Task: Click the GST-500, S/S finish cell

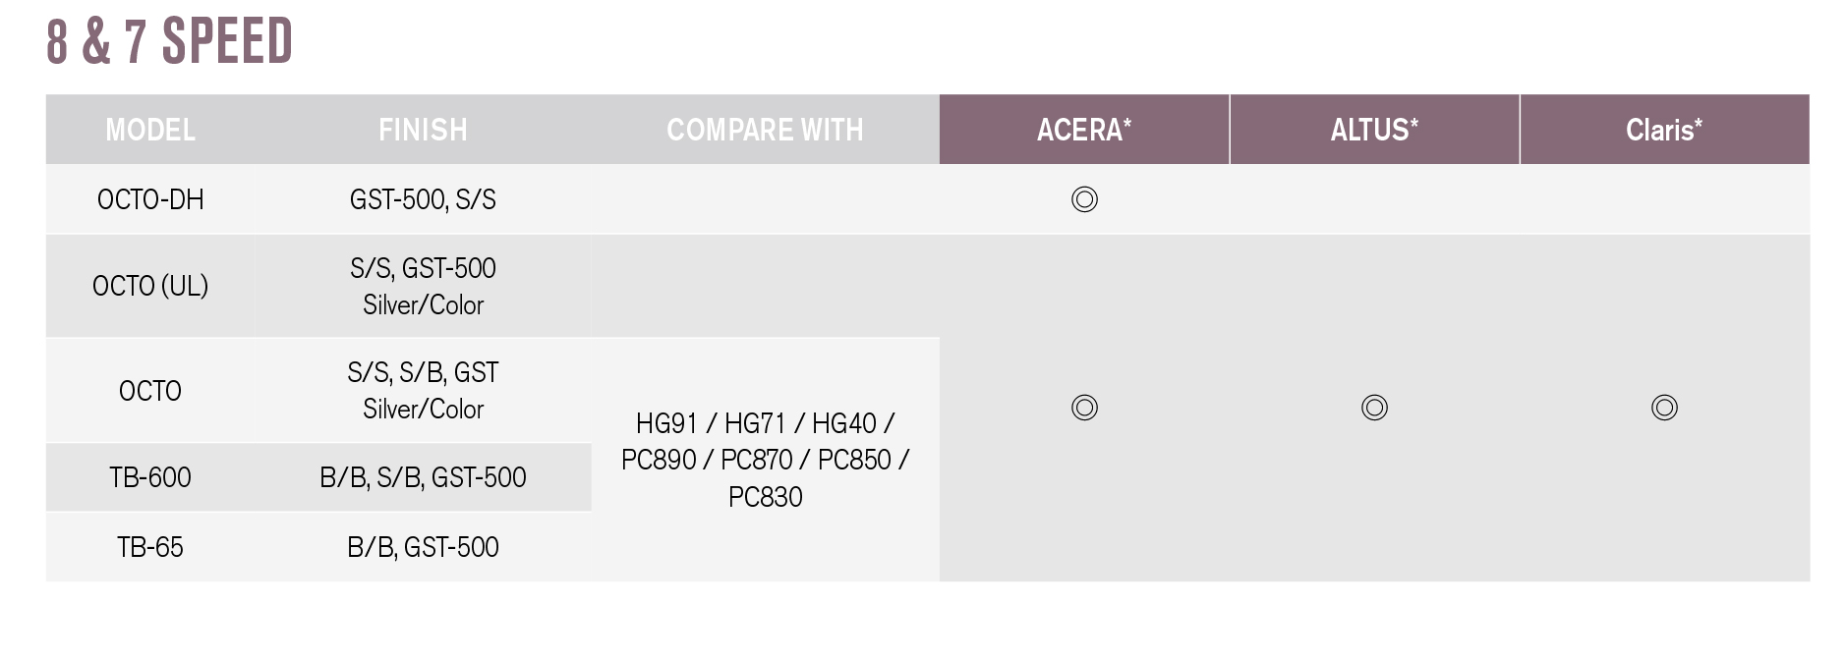Action: tap(423, 199)
